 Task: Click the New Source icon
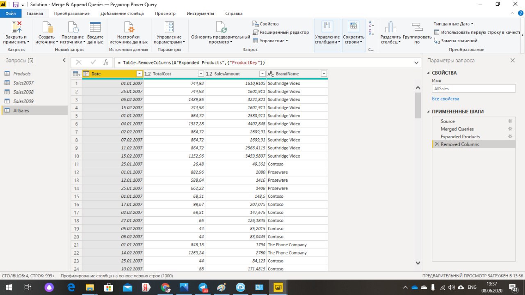(x=47, y=27)
